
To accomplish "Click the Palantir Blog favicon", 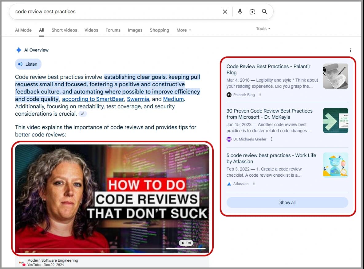I will coord(229,95).
